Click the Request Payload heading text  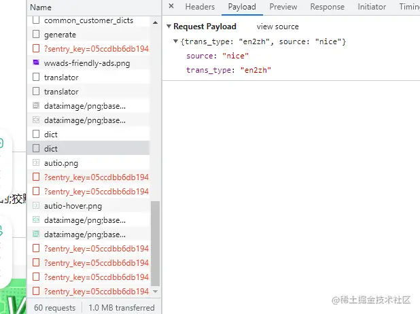205,27
